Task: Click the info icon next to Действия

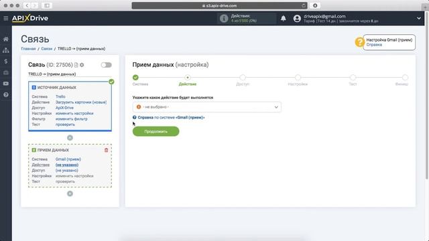Action: coord(224,18)
